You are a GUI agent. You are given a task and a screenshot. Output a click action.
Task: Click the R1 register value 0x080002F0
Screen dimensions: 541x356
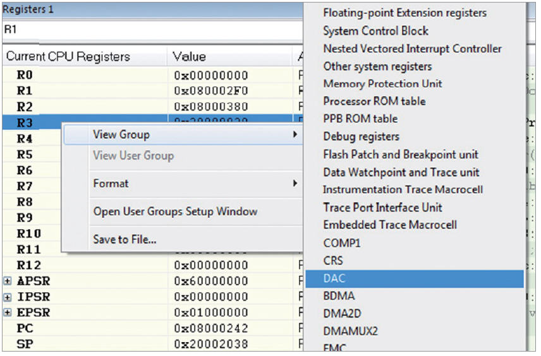coord(210,91)
